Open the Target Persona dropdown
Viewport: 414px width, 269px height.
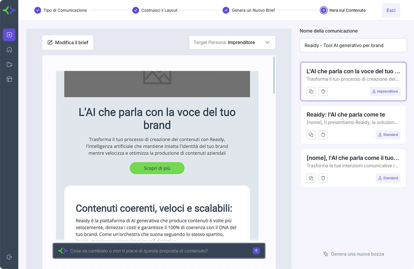pos(232,42)
